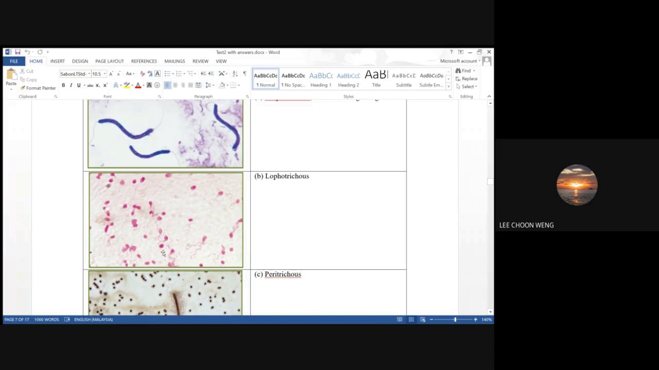Open Word Help with the question mark

[451, 52]
